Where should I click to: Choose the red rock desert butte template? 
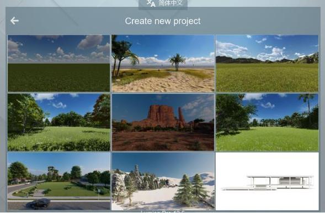[163, 122]
